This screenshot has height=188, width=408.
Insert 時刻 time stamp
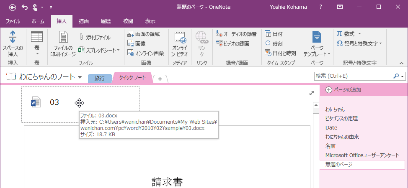(x=274, y=43)
